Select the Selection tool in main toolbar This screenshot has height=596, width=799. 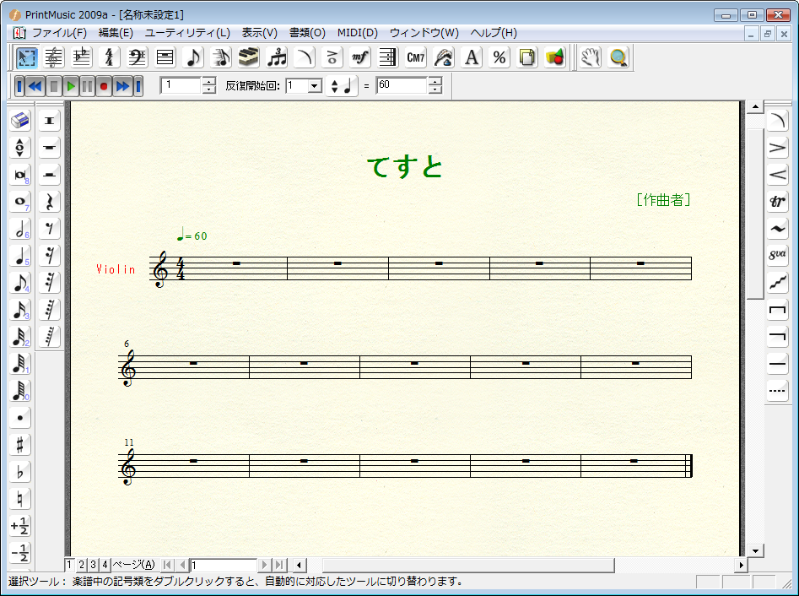point(26,57)
